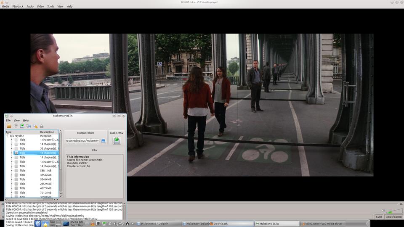This screenshot has height=227, width=404.
Task: Open the Playback menu in VLC
Action: pyautogui.click(x=18, y=6)
